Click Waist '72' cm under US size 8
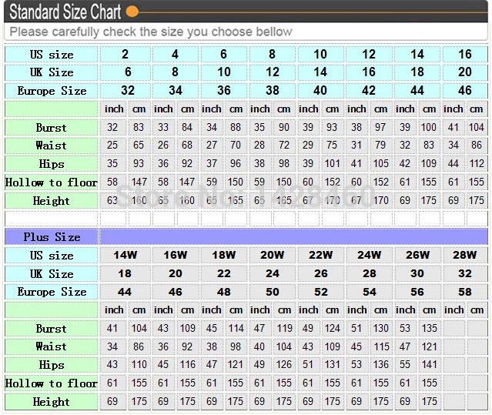This screenshot has width=492, height=415. point(284,145)
